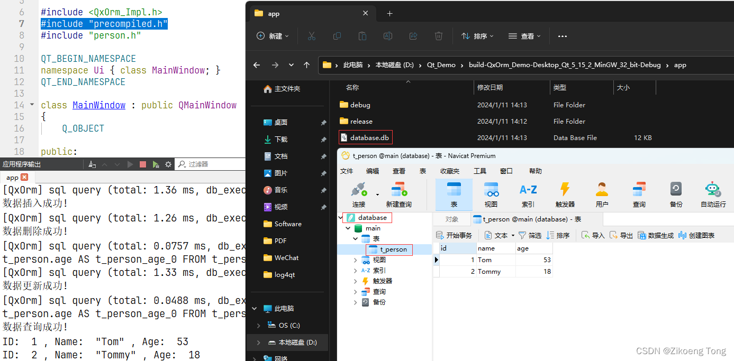
Task: Open the 视图 (Views) panel icon
Action: pyautogui.click(x=491, y=193)
